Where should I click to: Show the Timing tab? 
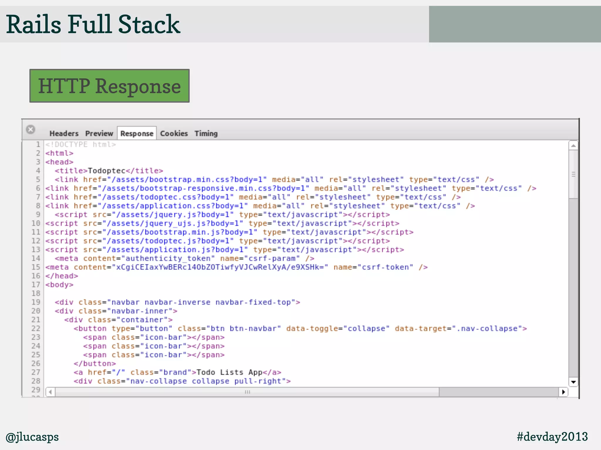click(x=206, y=134)
